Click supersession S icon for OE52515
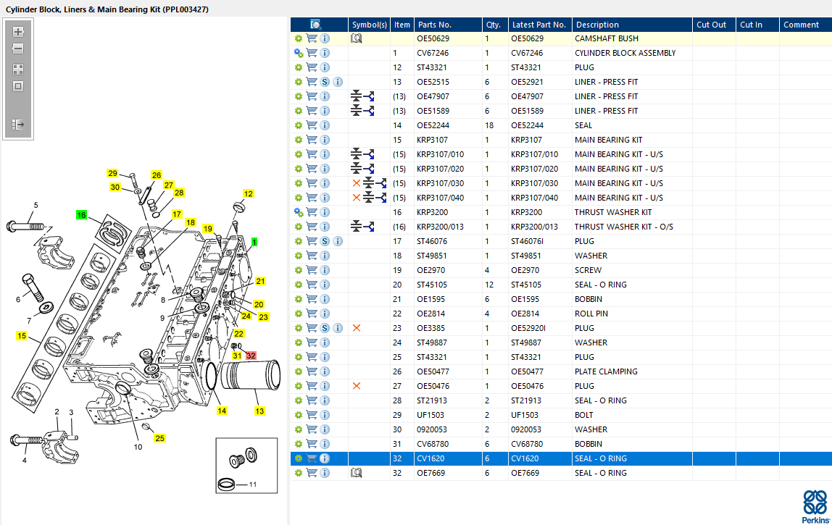This screenshot has height=525, width=832. (x=325, y=82)
